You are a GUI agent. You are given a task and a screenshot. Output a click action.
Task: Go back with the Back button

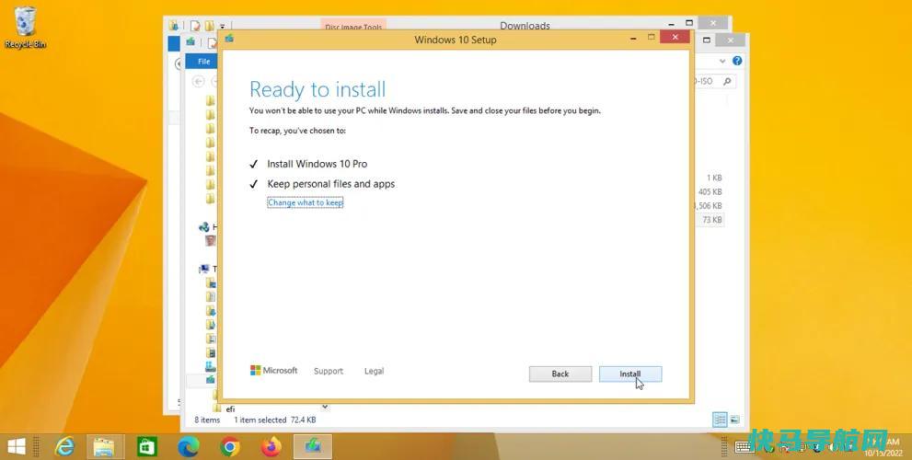pos(560,374)
